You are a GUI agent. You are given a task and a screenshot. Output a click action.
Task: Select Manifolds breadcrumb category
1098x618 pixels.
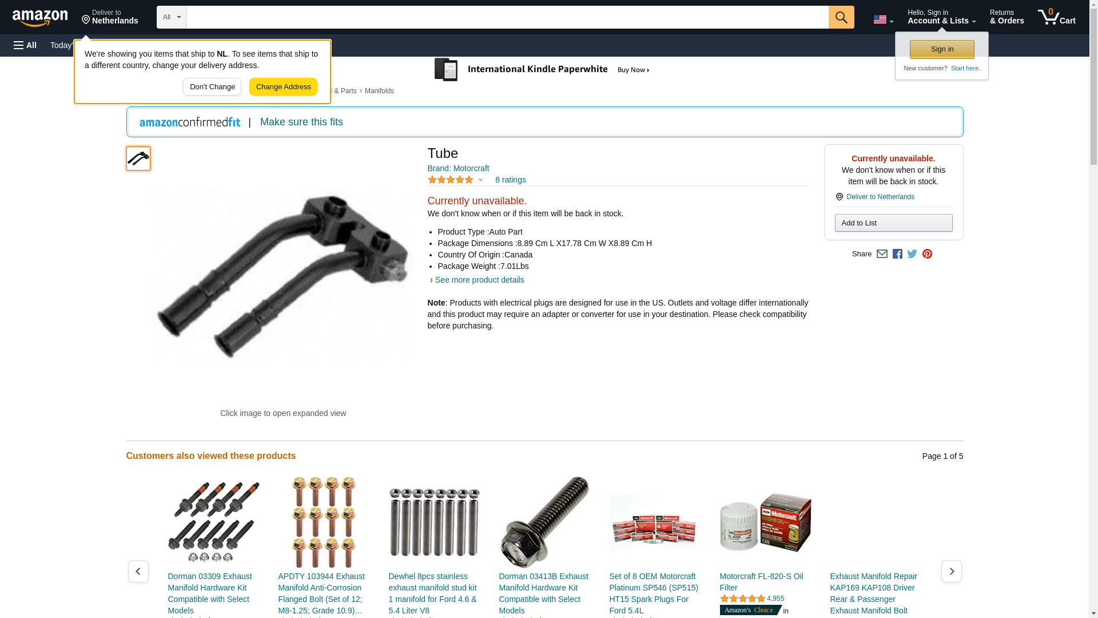pos(379,91)
